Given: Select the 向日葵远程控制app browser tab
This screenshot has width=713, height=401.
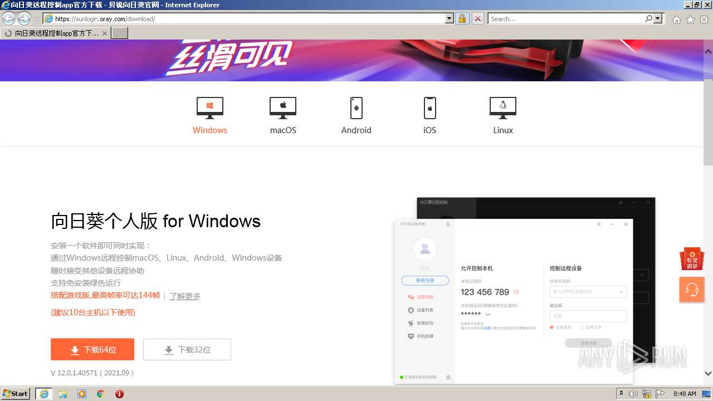Looking at the screenshot, I should [x=56, y=33].
